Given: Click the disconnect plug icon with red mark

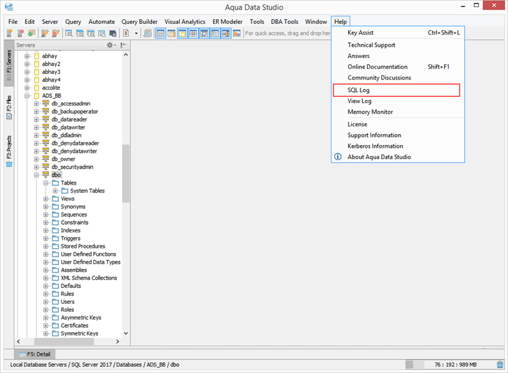Looking at the screenshot, I should [56, 33].
